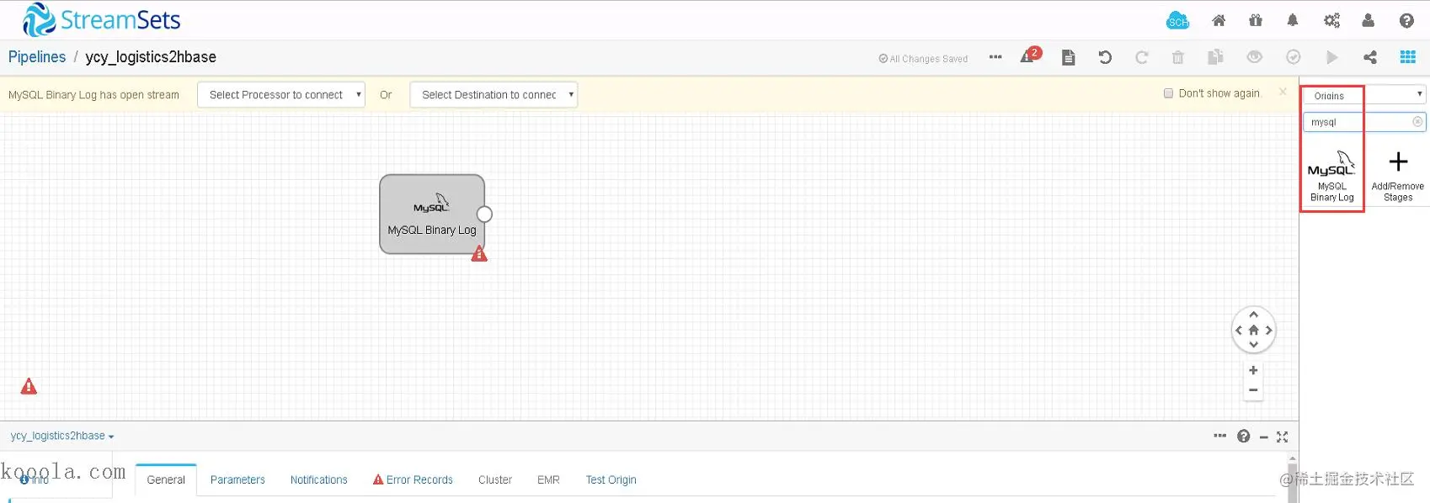
Task: Redo the pipeline change
Action: coord(1142,57)
